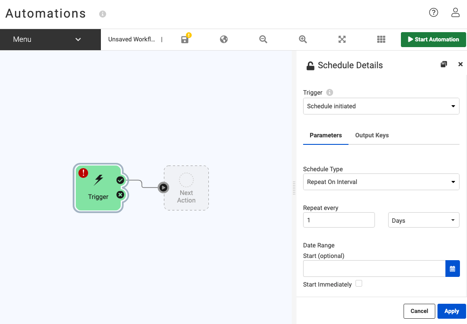The height and width of the screenshot is (324, 467).
Task: Select the Parameters tab
Action: coord(326,135)
